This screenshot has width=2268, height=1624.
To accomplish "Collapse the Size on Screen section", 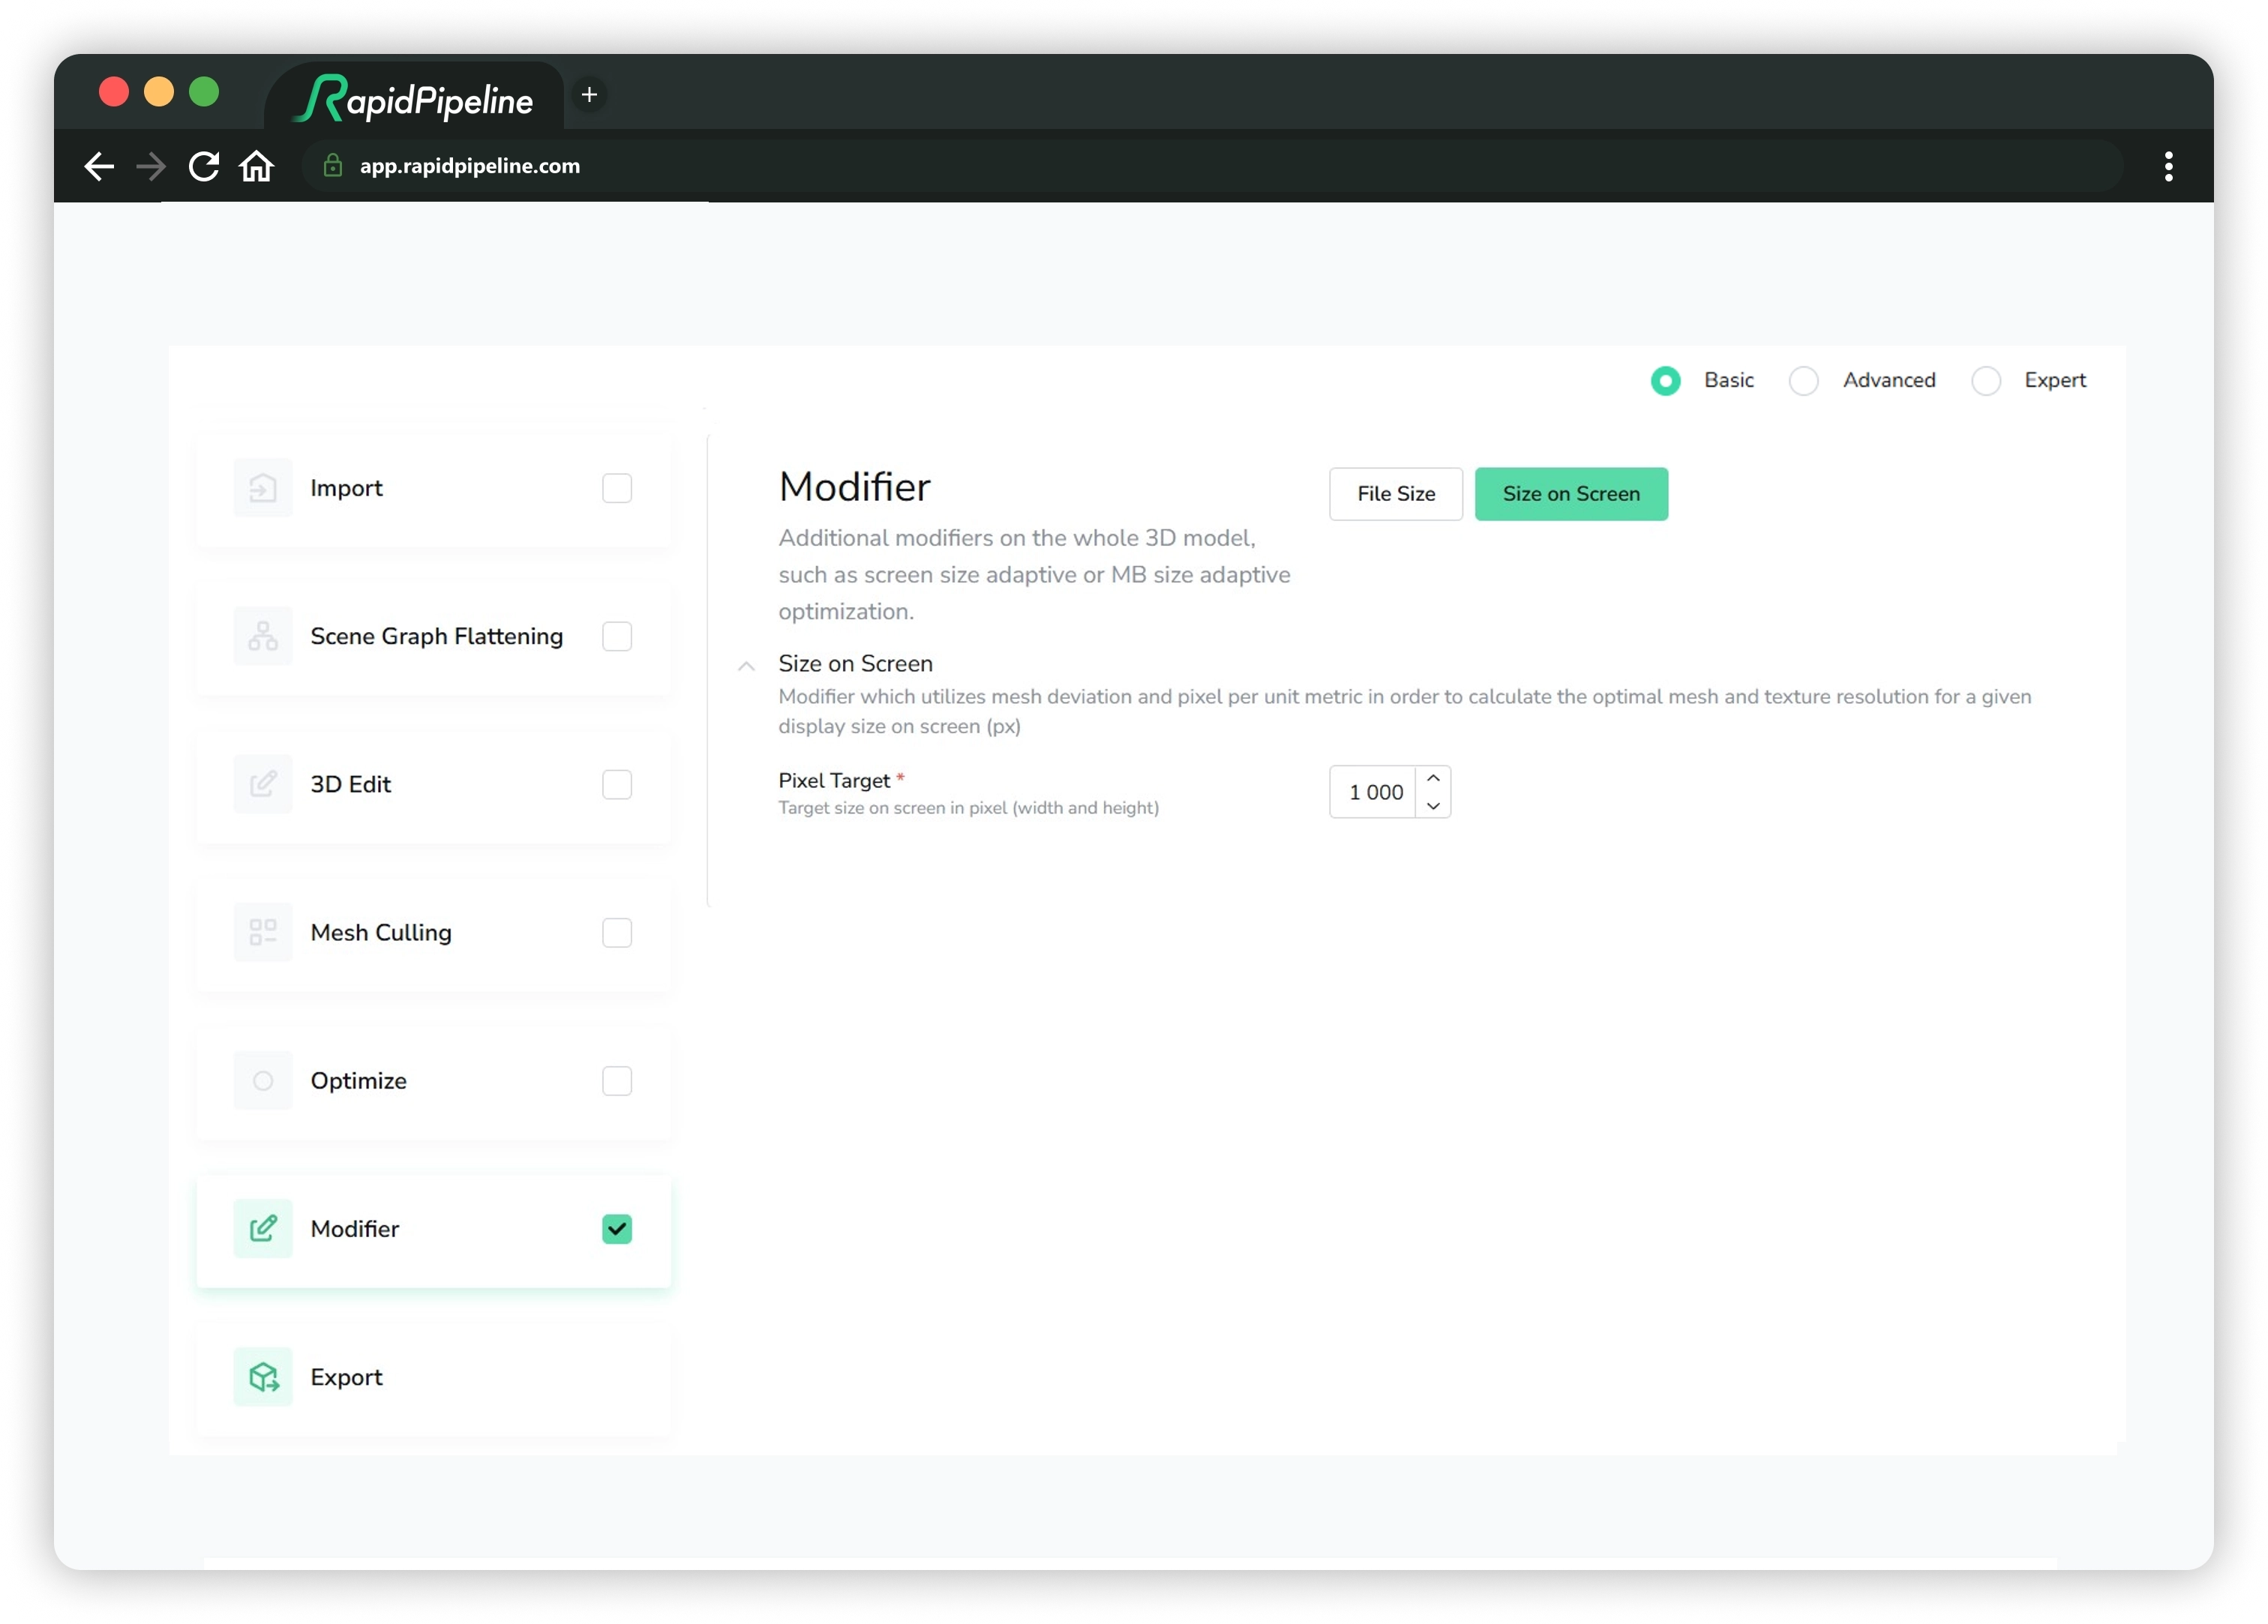I will pyautogui.click(x=746, y=666).
